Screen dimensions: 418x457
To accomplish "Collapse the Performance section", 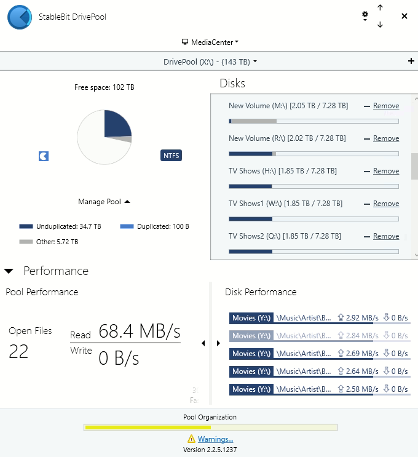I will (x=9, y=271).
